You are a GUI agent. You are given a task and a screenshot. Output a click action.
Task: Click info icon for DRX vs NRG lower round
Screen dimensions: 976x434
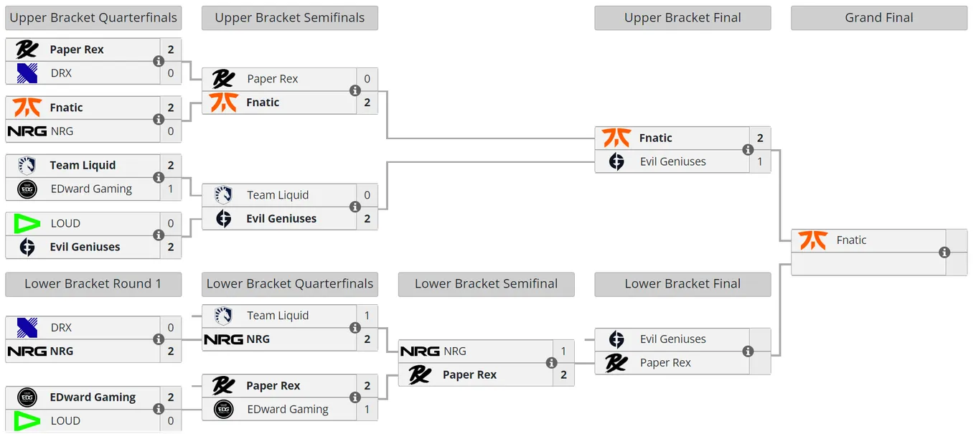pos(159,339)
